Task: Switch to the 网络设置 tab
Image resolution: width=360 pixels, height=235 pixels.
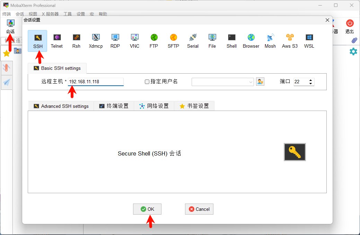Action: [154, 106]
